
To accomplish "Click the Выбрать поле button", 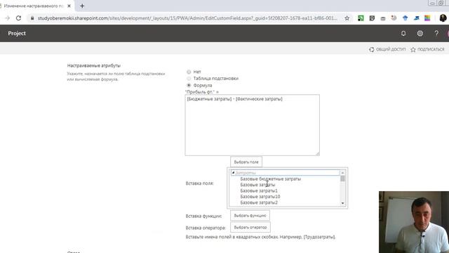I will click(246, 162).
